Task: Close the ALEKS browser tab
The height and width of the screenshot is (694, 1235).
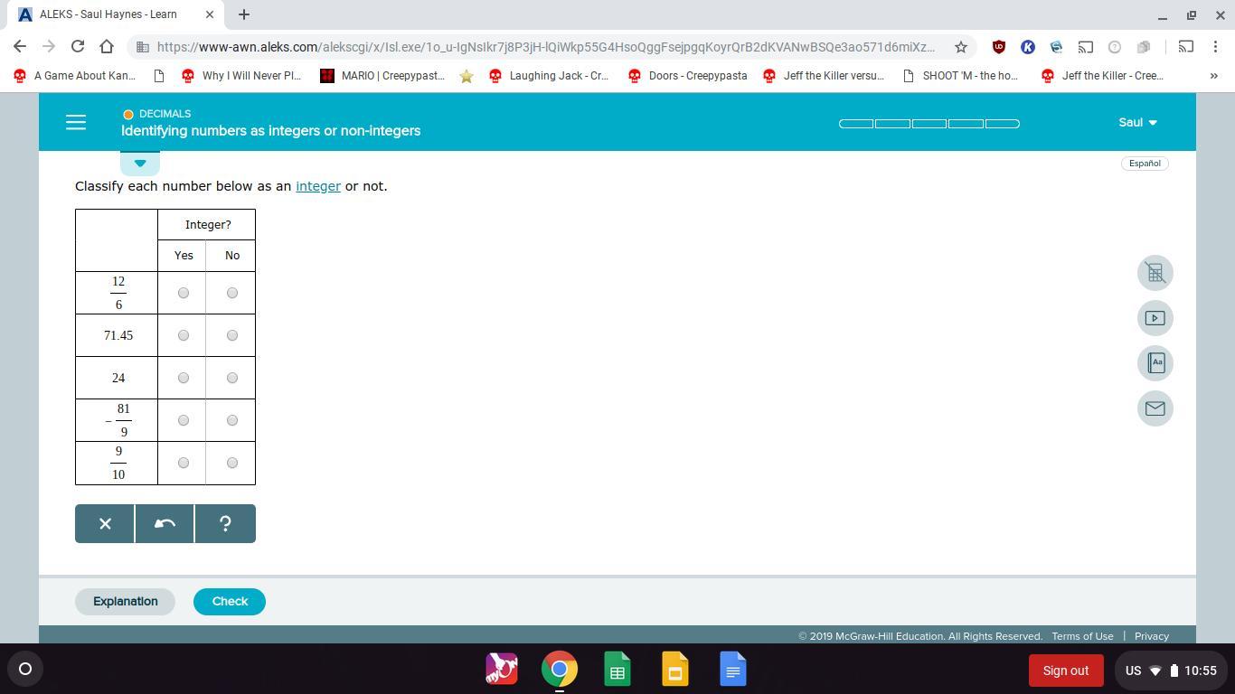Action: tap(211, 14)
